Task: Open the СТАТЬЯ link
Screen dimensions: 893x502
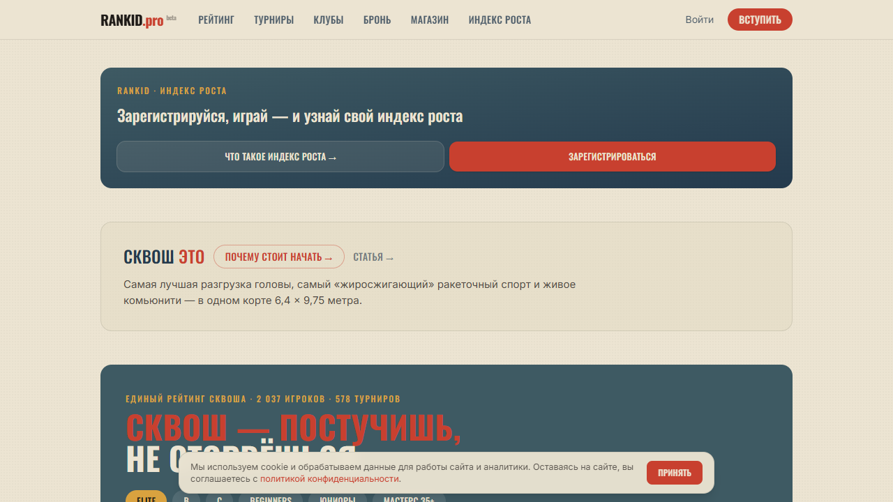Action: [x=373, y=257]
